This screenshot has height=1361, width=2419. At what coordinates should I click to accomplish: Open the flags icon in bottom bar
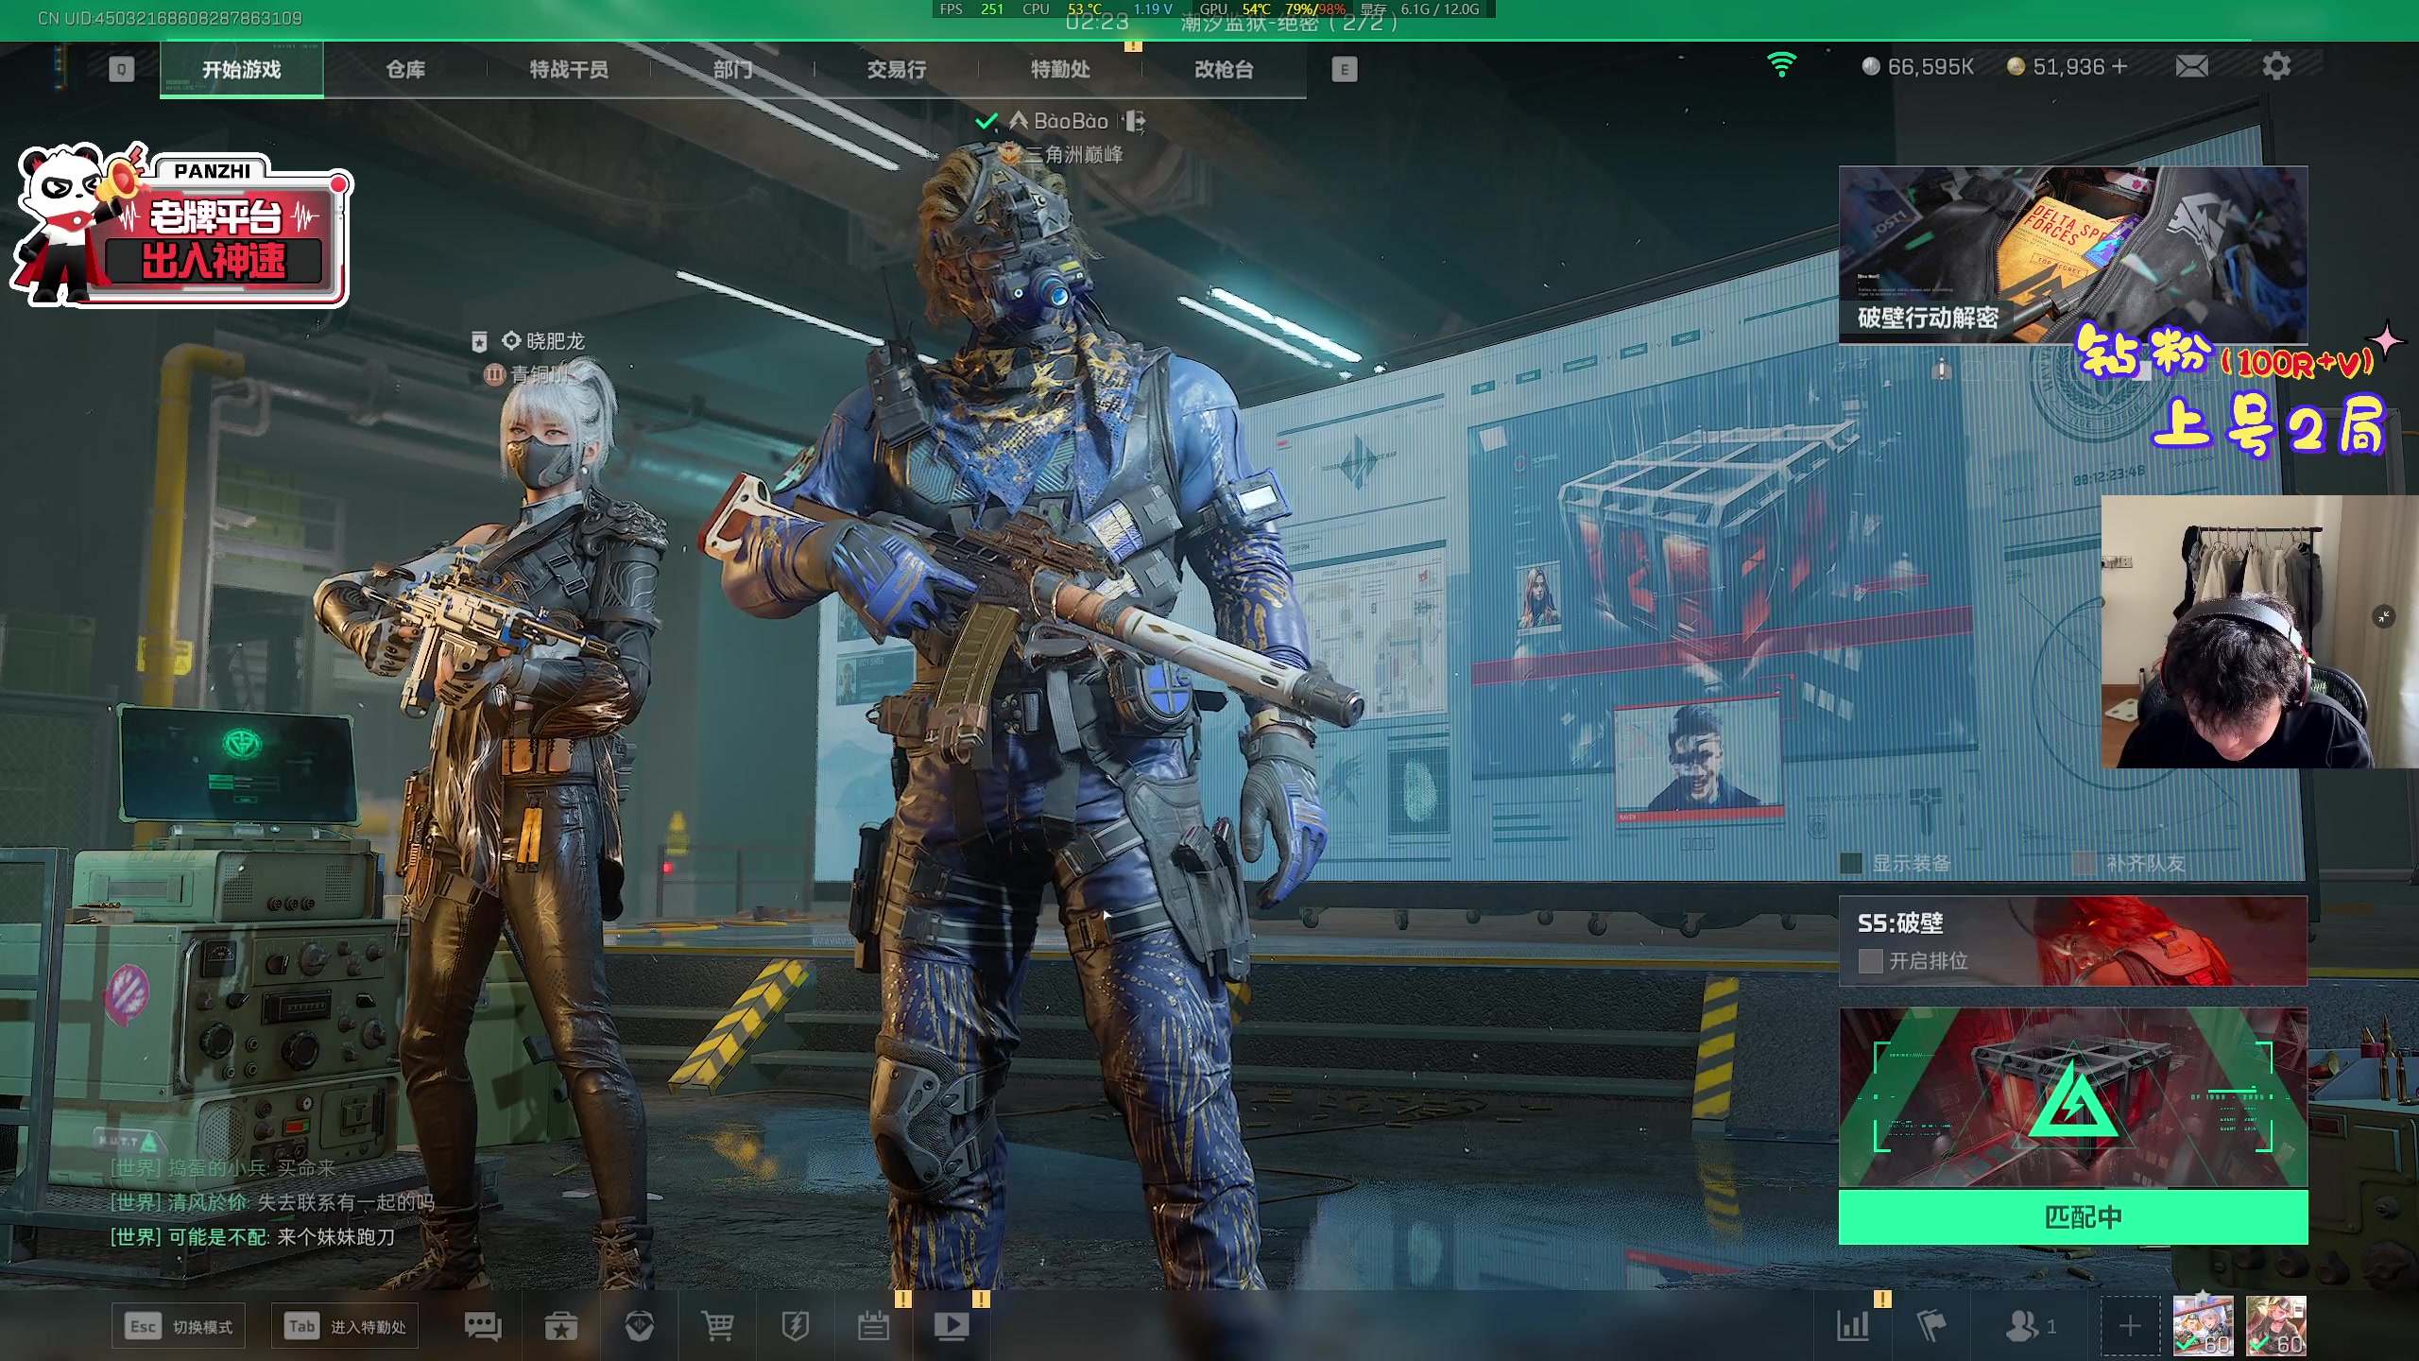pyautogui.click(x=1931, y=1327)
